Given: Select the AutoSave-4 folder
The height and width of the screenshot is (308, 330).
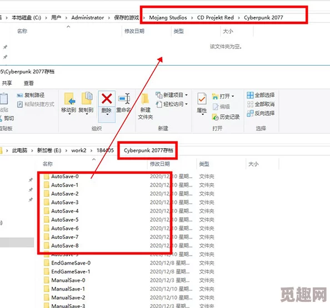Looking at the screenshot, I should click(x=65, y=211).
